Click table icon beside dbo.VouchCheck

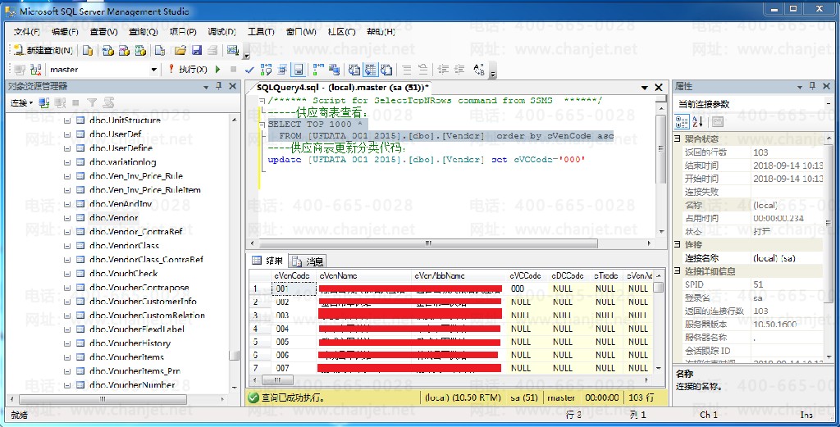point(80,274)
